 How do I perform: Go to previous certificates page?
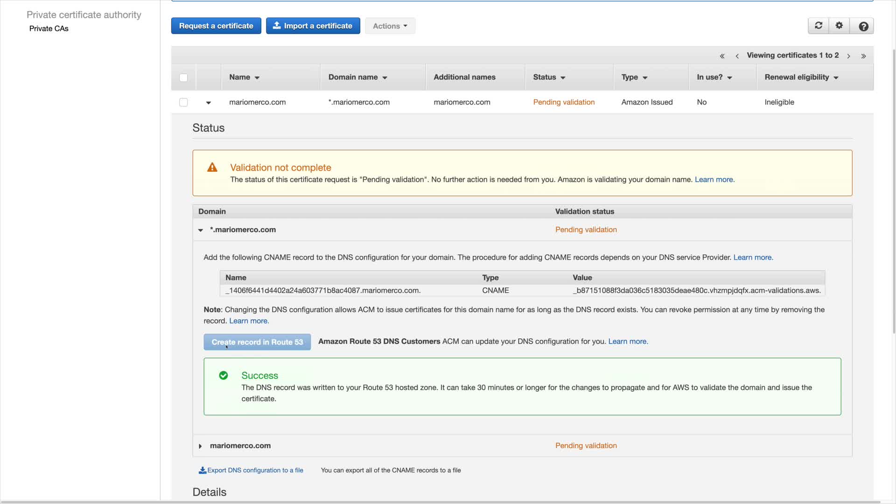[737, 56]
